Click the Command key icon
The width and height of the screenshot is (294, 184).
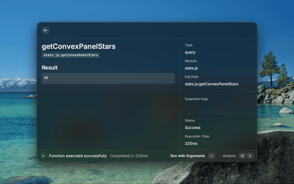tap(242, 156)
